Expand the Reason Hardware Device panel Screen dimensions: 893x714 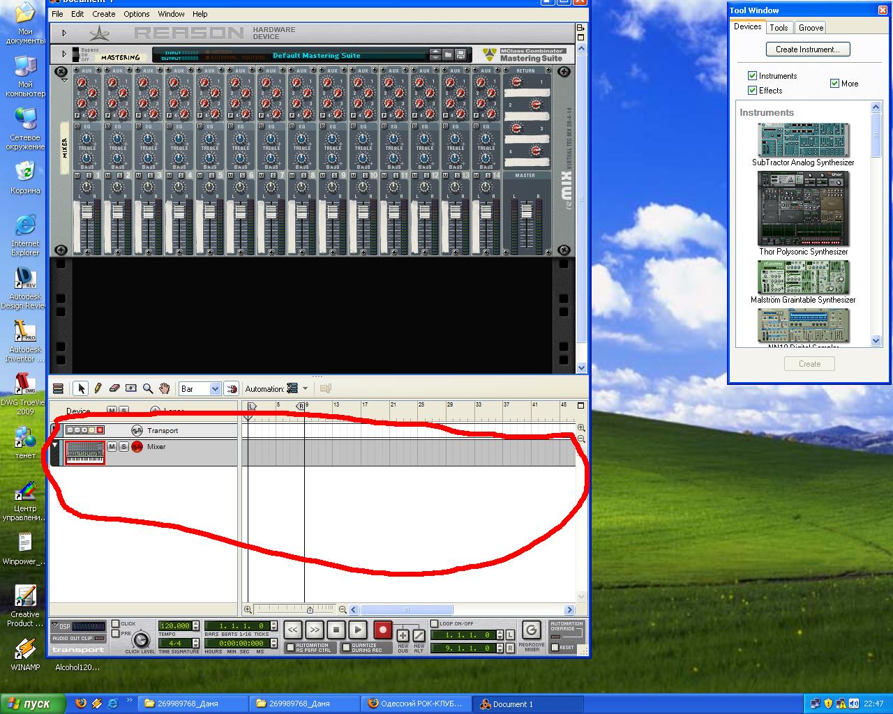(x=64, y=33)
